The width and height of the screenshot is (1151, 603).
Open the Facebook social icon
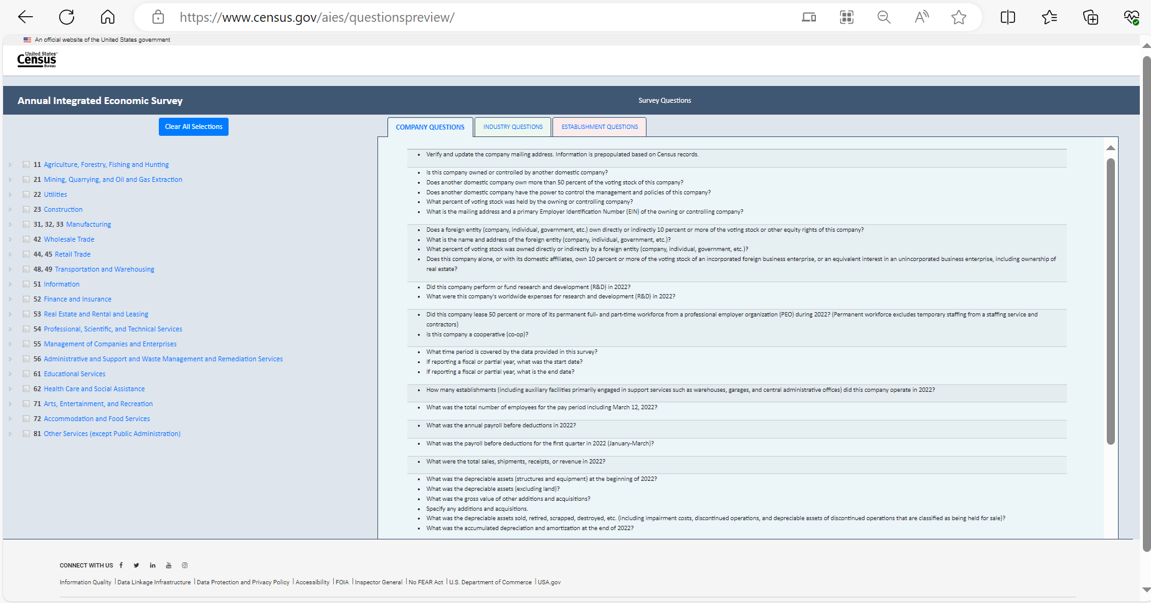[x=121, y=566]
